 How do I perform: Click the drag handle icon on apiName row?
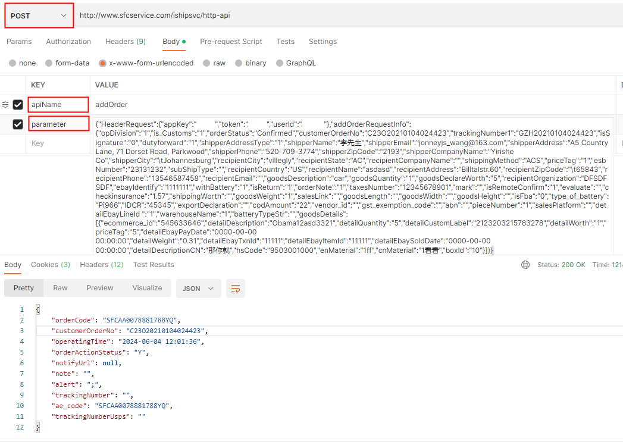coord(5,105)
